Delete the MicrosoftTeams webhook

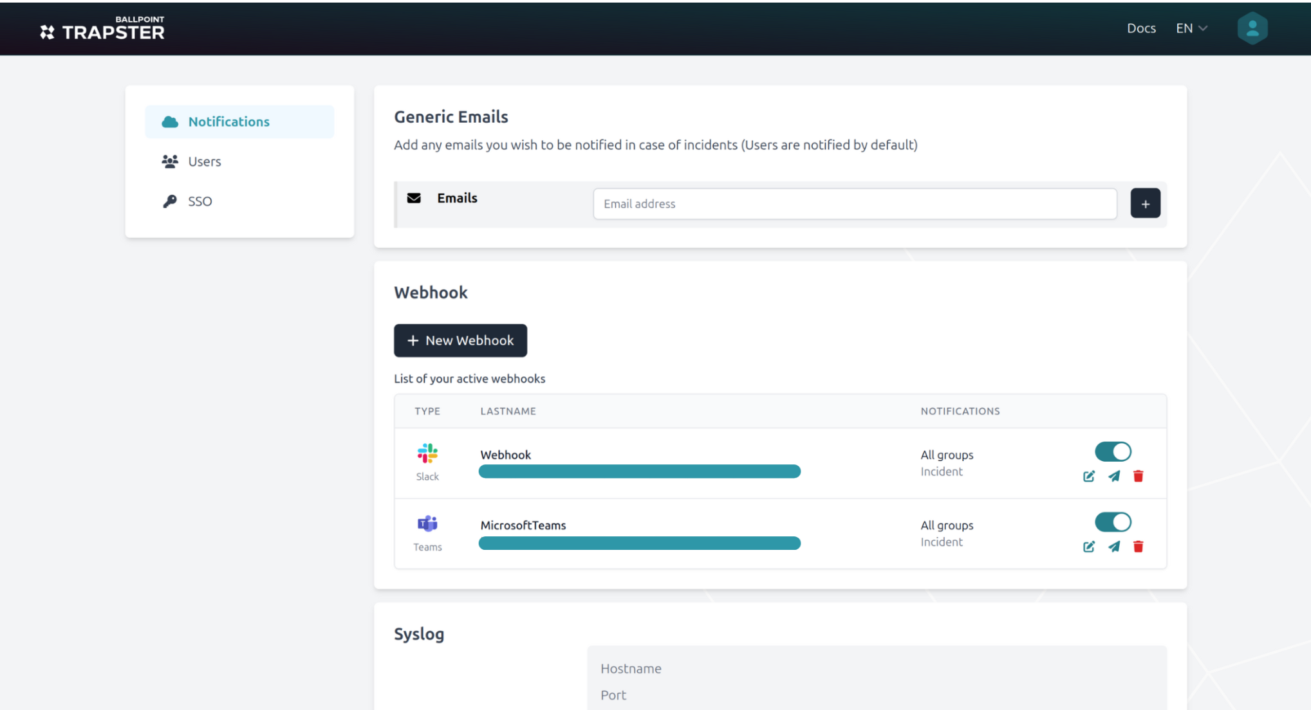(x=1139, y=546)
